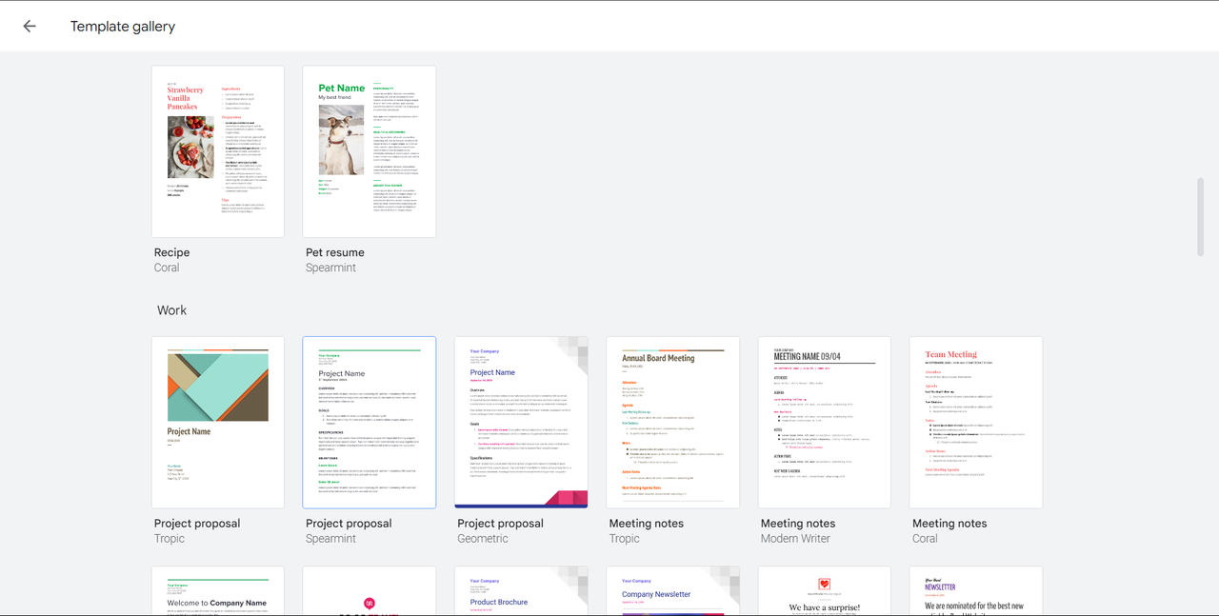Open Meeting notes Tropic template thumbnail

tap(673, 423)
